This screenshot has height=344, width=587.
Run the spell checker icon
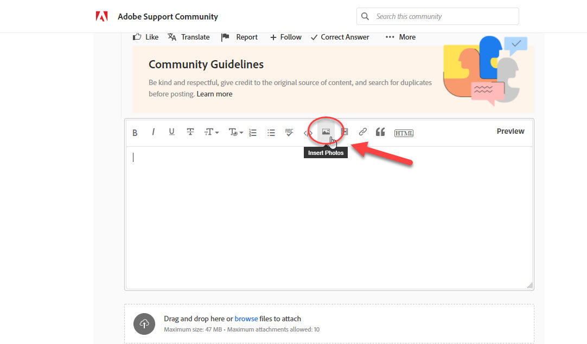(289, 132)
